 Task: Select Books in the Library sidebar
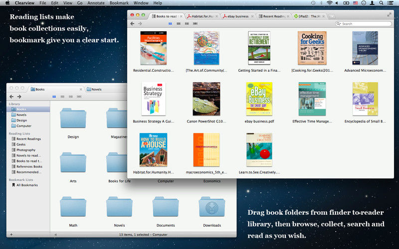tap(28, 109)
